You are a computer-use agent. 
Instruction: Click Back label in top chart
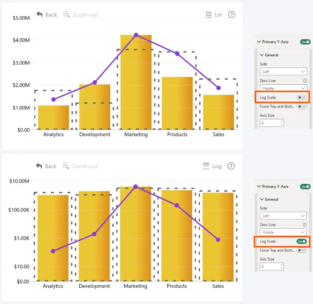pyautogui.click(x=51, y=15)
